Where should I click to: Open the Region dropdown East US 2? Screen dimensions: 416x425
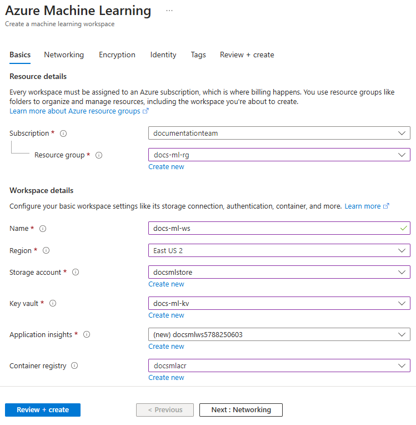click(279, 250)
